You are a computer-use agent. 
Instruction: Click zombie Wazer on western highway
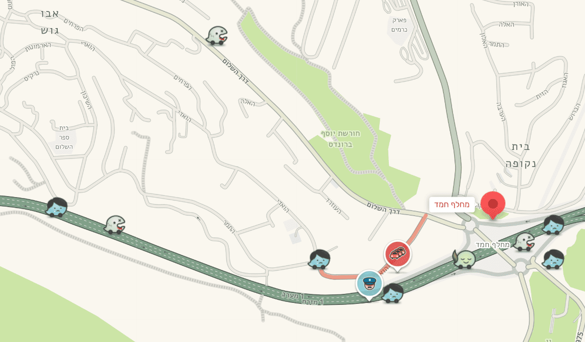(115, 225)
